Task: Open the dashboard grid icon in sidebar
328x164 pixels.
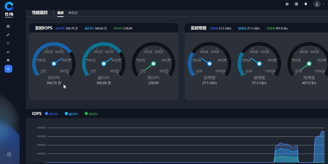Action: click(8, 26)
